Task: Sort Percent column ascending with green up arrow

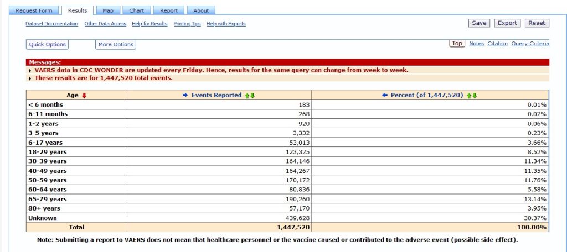Action: (468, 95)
